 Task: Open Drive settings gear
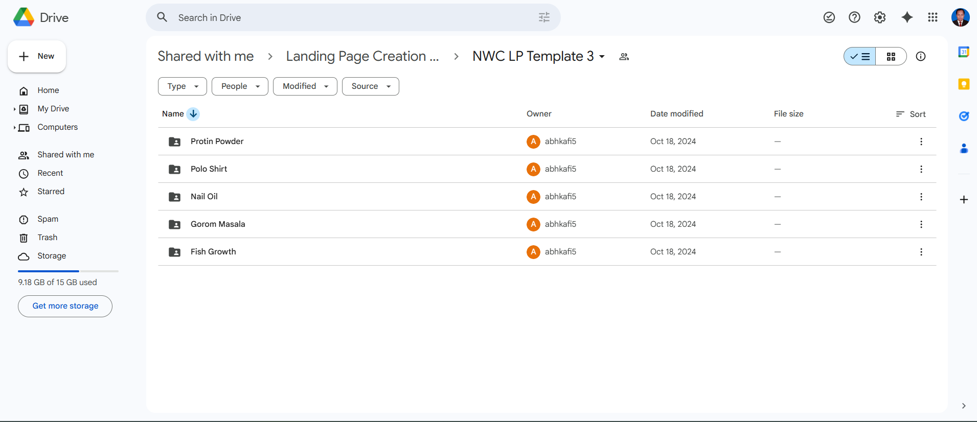(879, 17)
